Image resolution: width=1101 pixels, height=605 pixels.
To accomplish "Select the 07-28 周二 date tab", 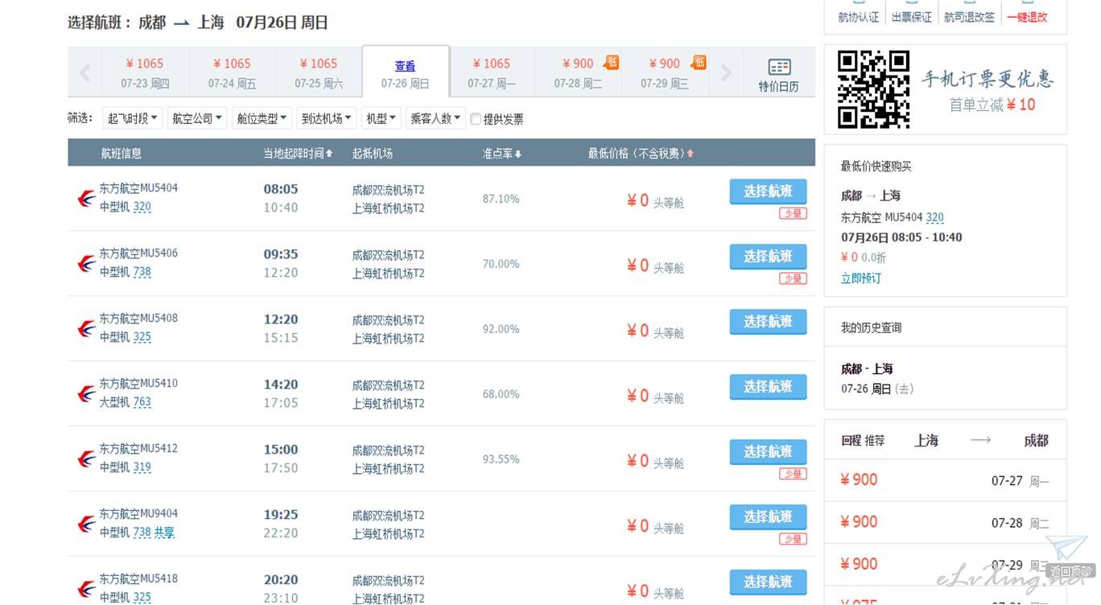I will click(579, 72).
